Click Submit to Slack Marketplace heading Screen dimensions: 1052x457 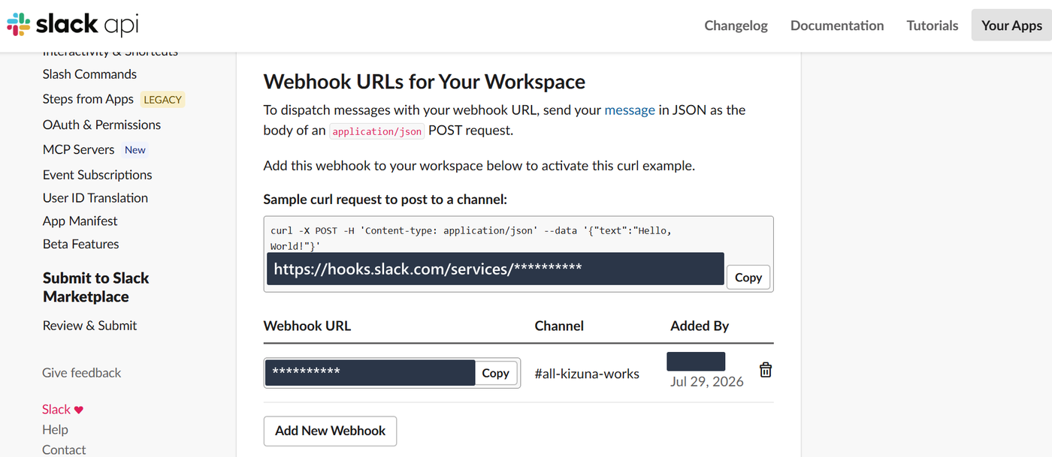click(96, 287)
